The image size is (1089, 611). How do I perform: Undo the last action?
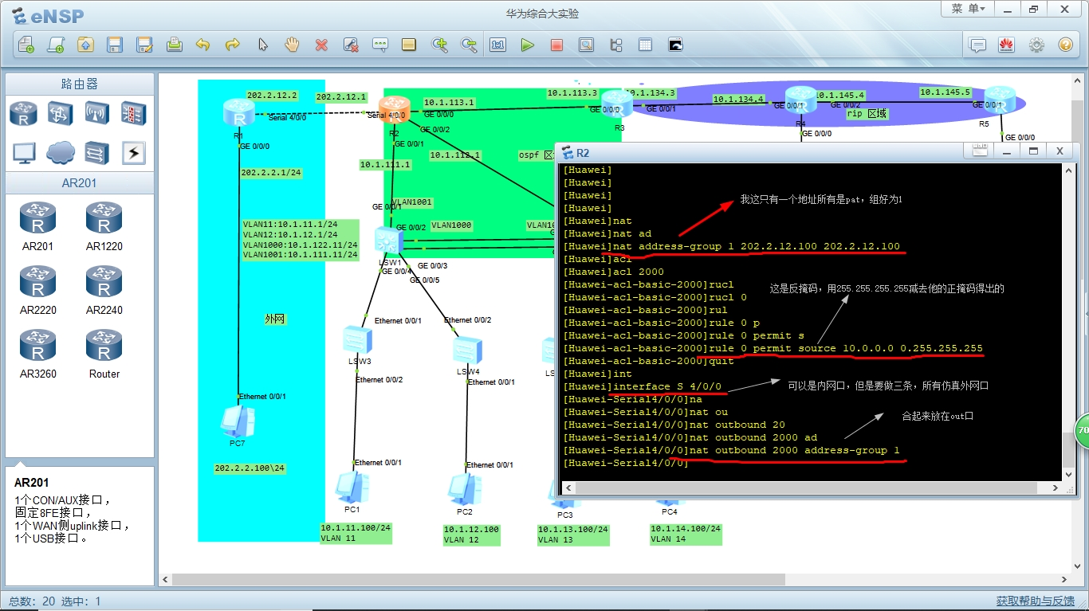203,45
